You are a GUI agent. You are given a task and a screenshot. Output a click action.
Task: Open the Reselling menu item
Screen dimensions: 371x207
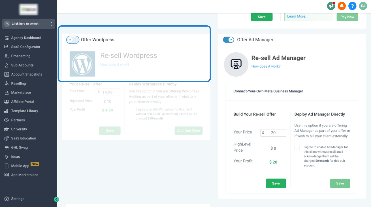[18, 84]
